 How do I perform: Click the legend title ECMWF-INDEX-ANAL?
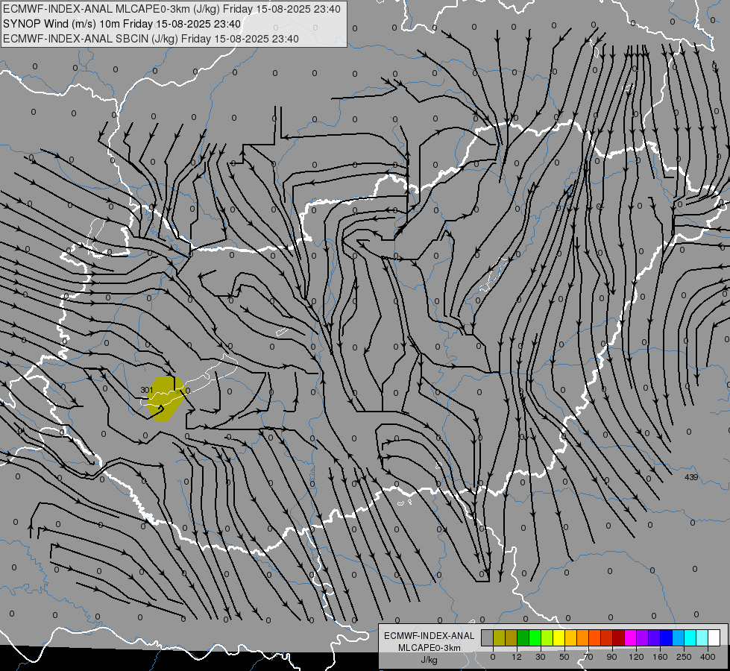point(429,636)
